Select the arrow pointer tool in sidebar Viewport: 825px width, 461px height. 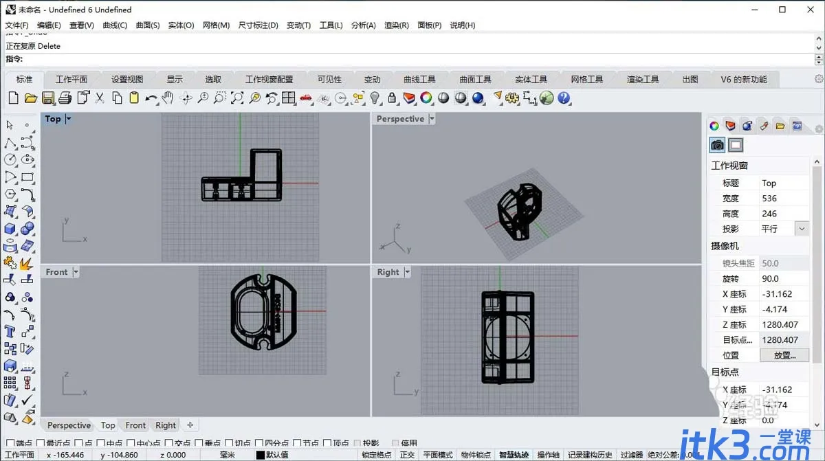coord(10,125)
